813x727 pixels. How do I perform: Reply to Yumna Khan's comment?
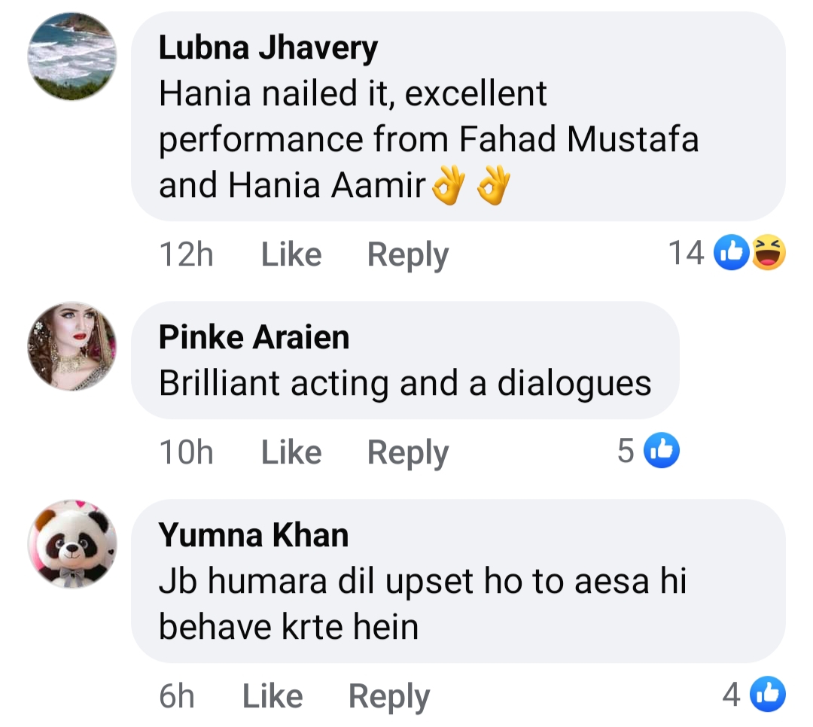point(388,696)
